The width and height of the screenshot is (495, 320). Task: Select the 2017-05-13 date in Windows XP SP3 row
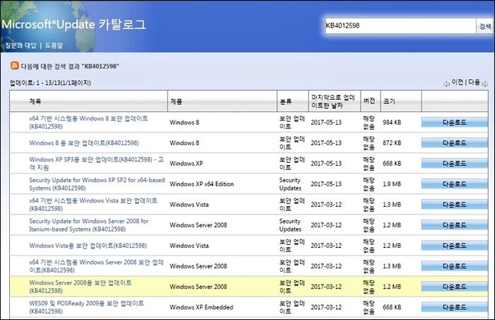click(326, 164)
